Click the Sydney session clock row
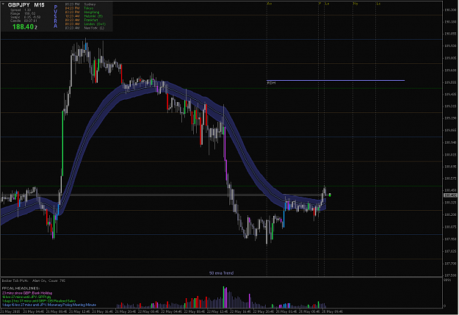Screen dimensions: 459x315 80,4
